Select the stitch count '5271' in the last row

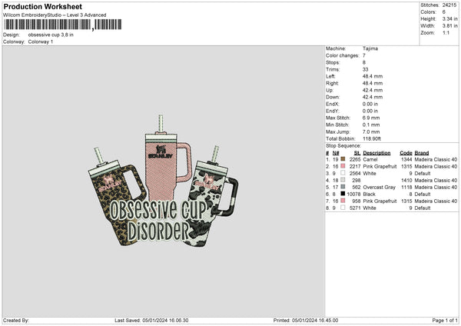(355, 208)
